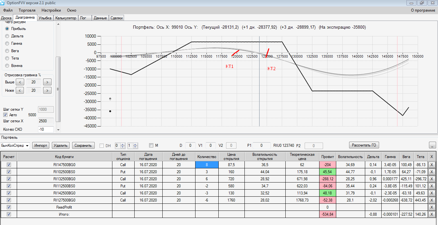Open the Настройки menu

51,10
